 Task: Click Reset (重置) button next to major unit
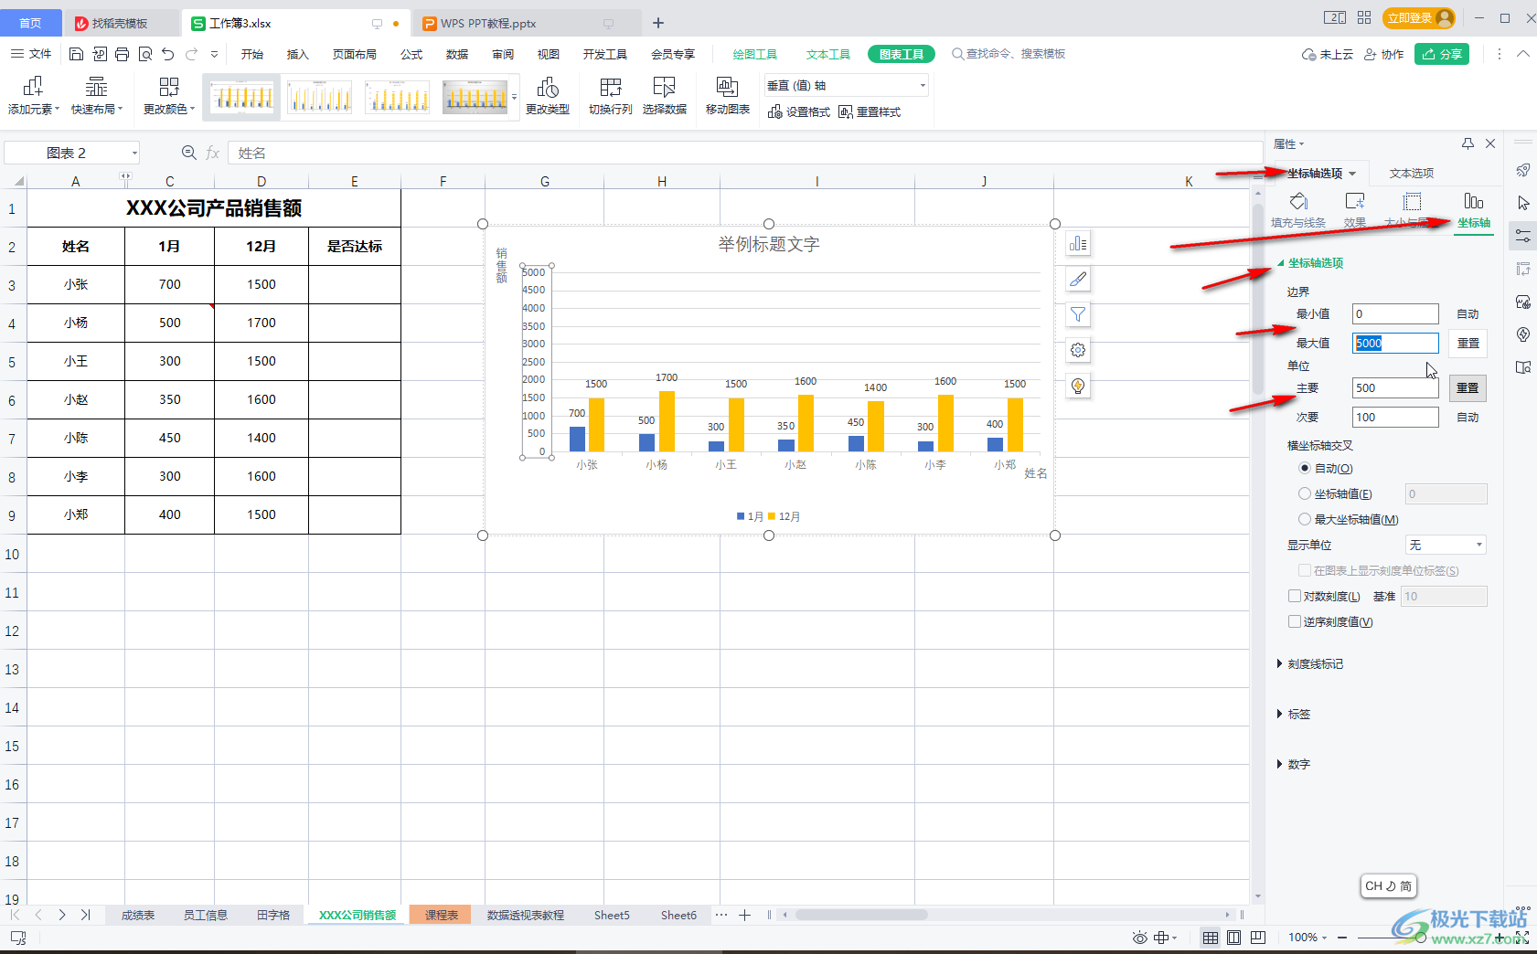pos(1468,387)
